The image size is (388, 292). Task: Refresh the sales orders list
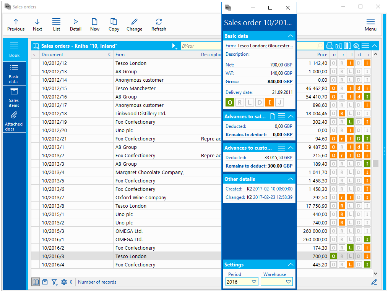point(159,25)
